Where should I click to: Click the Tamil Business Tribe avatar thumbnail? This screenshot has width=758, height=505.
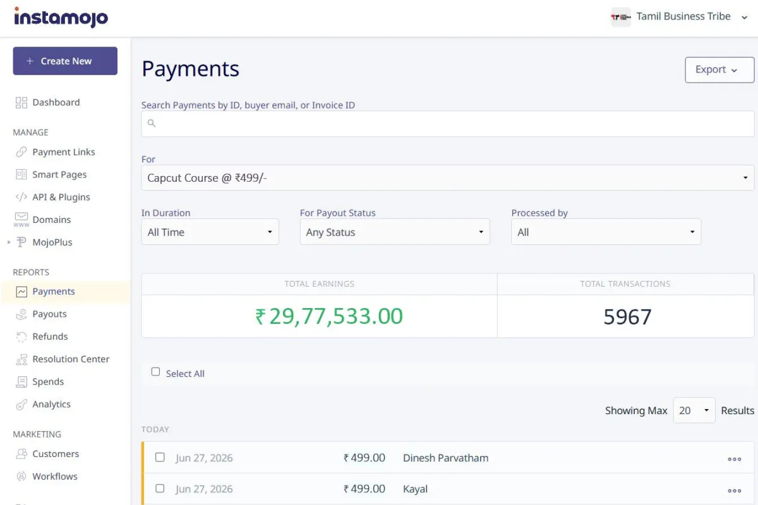pos(621,17)
